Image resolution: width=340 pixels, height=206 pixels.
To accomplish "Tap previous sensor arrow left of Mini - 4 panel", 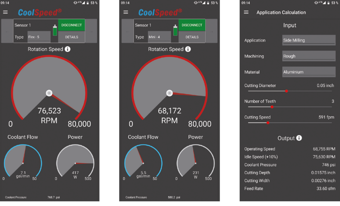I will (x=127, y=31).
